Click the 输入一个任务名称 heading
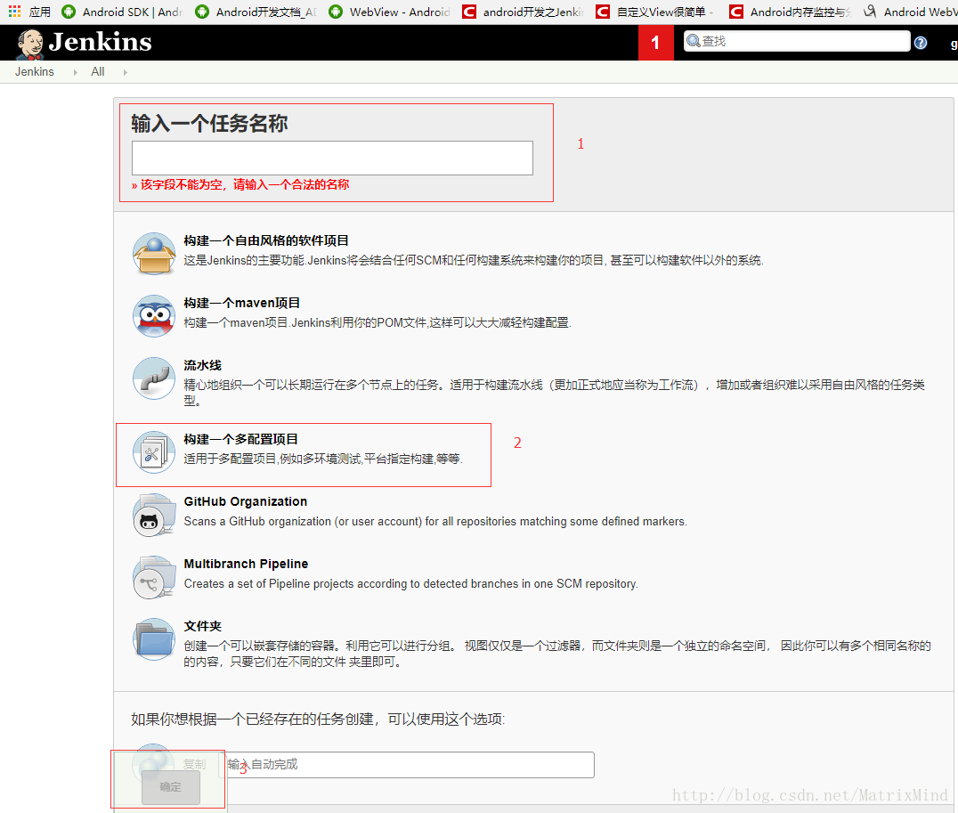The height and width of the screenshot is (813, 958). [209, 124]
